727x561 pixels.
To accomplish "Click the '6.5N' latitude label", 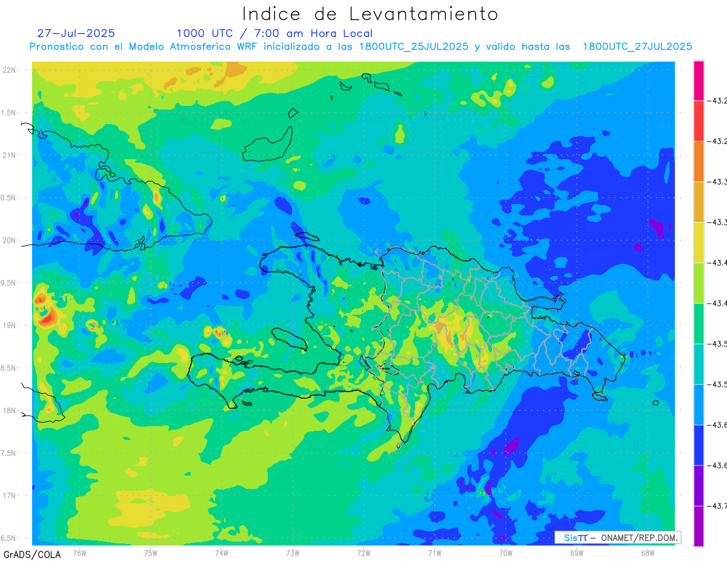I will tap(8, 538).
